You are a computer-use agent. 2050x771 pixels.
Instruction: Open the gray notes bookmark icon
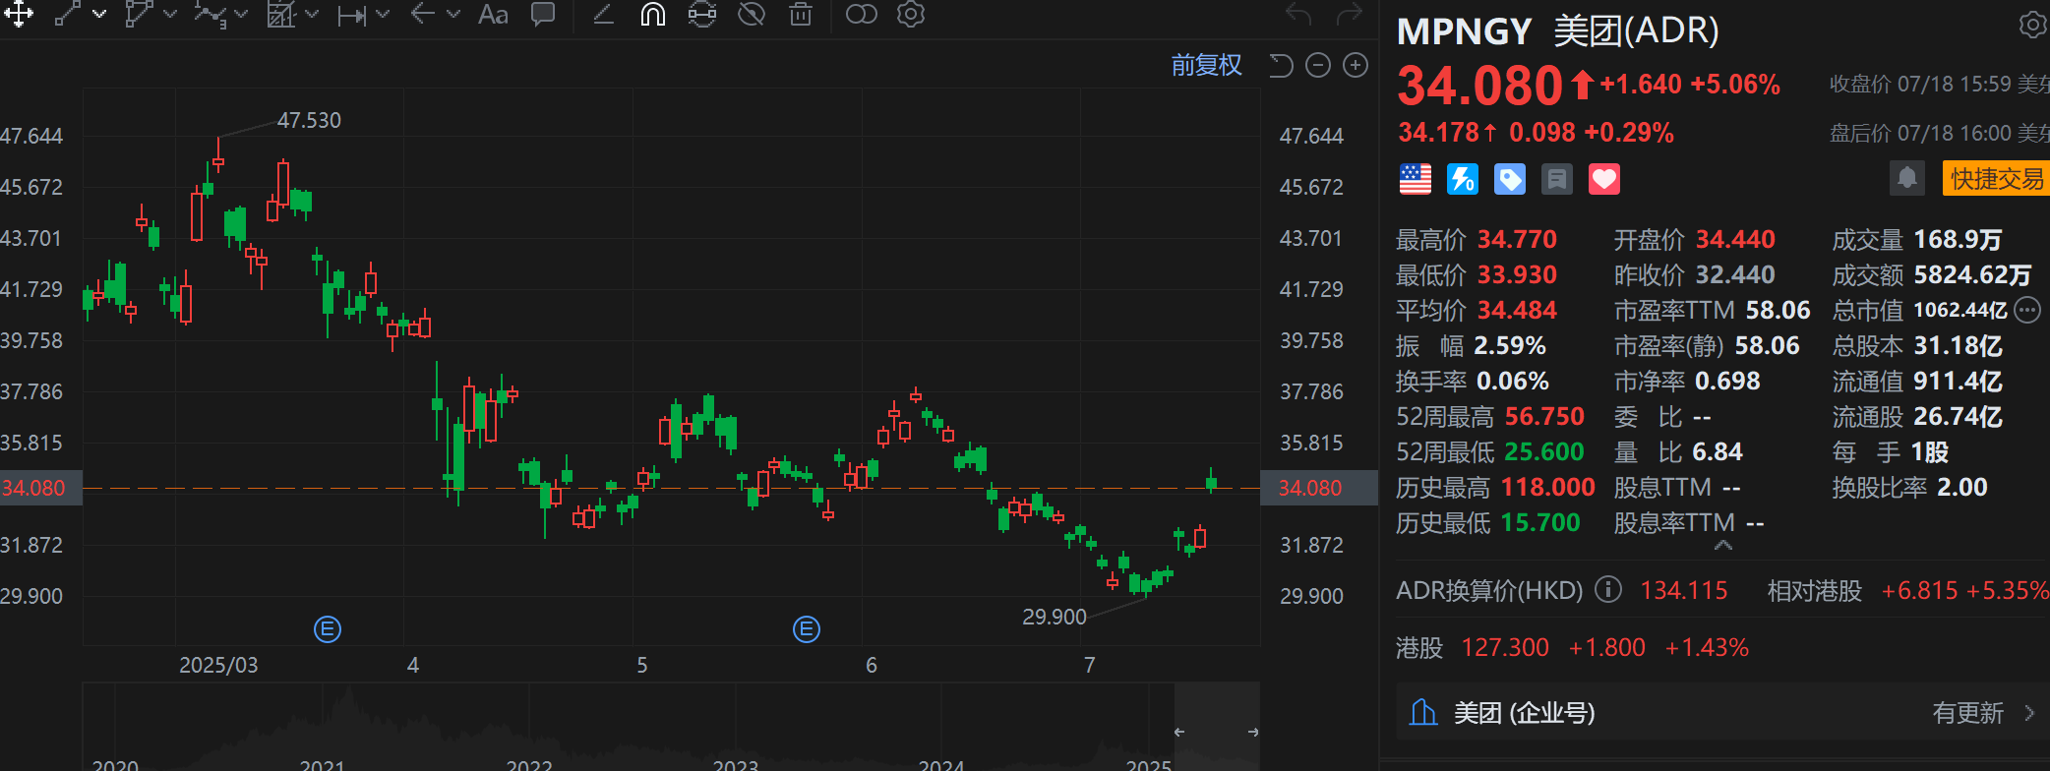[x=1557, y=179]
